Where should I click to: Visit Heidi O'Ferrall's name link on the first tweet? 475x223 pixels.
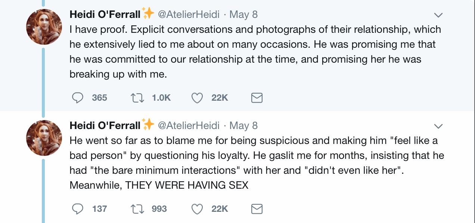pyautogui.click(x=105, y=15)
